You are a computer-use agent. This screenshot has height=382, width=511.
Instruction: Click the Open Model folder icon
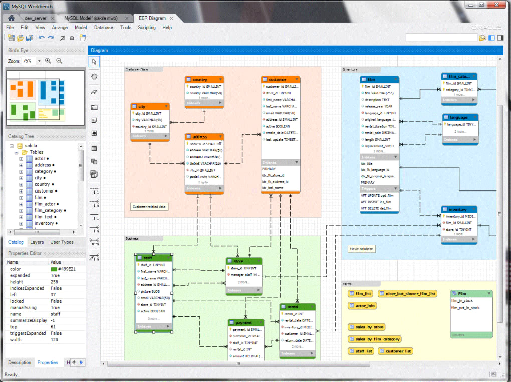pyautogui.click(x=20, y=38)
